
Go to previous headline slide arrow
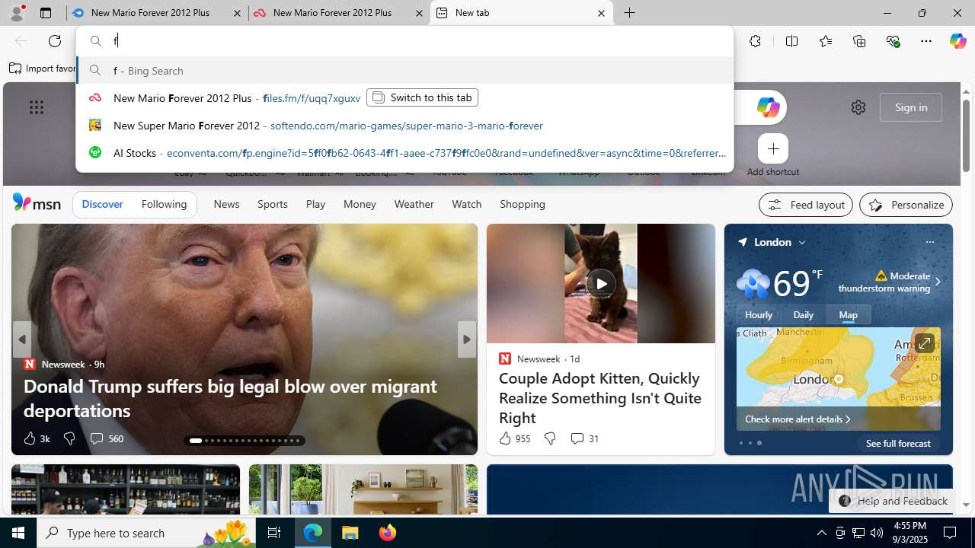pos(22,339)
